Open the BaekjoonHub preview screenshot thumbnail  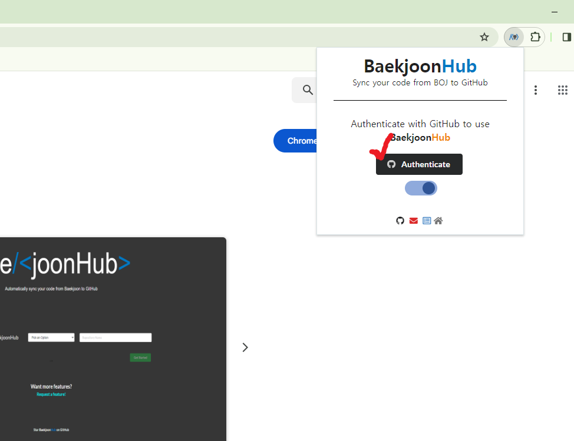tap(113, 339)
